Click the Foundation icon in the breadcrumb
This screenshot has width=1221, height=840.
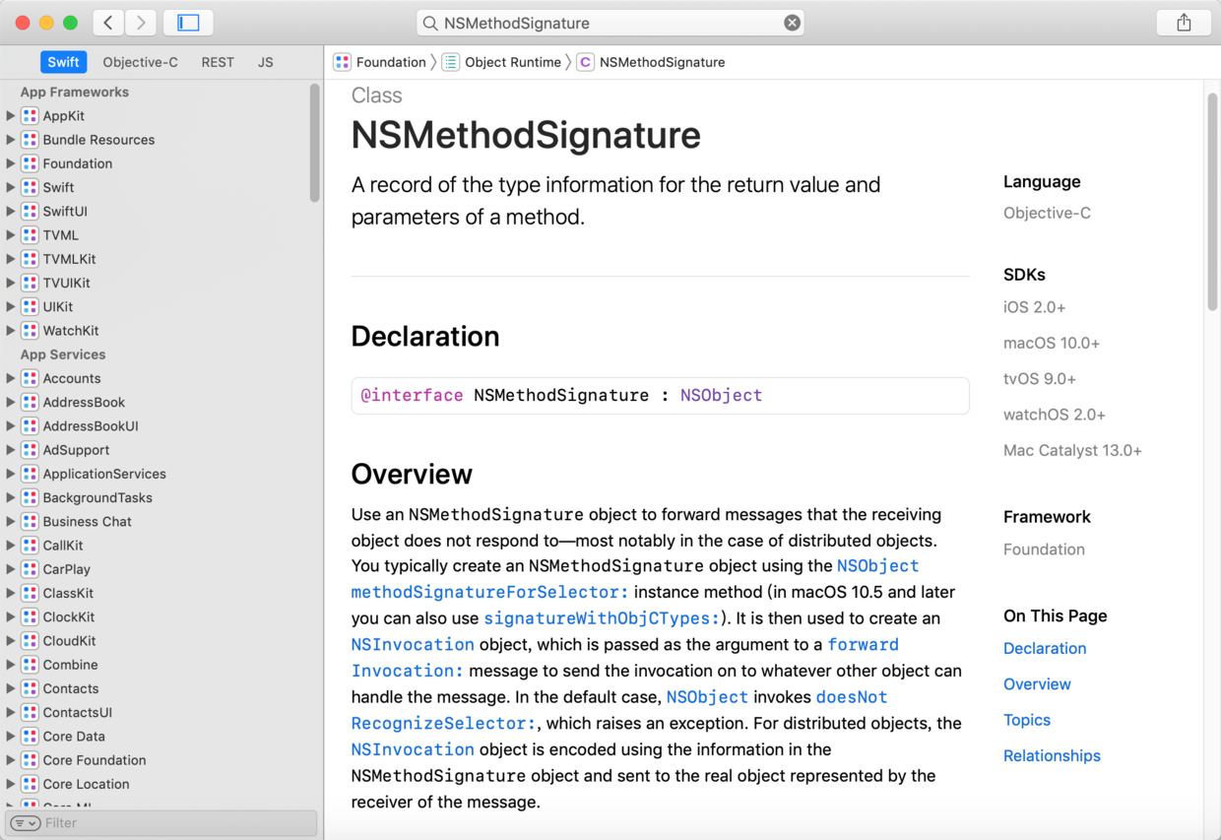click(x=342, y=62)
